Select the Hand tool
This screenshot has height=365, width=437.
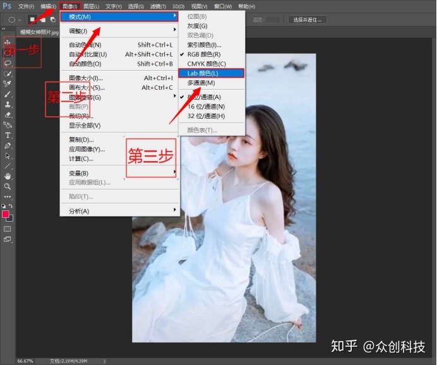click(x=8, y=176)
